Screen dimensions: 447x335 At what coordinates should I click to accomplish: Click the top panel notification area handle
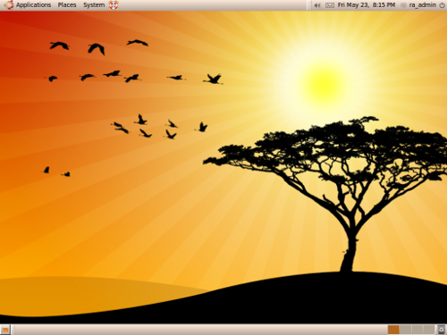[309, 5]
